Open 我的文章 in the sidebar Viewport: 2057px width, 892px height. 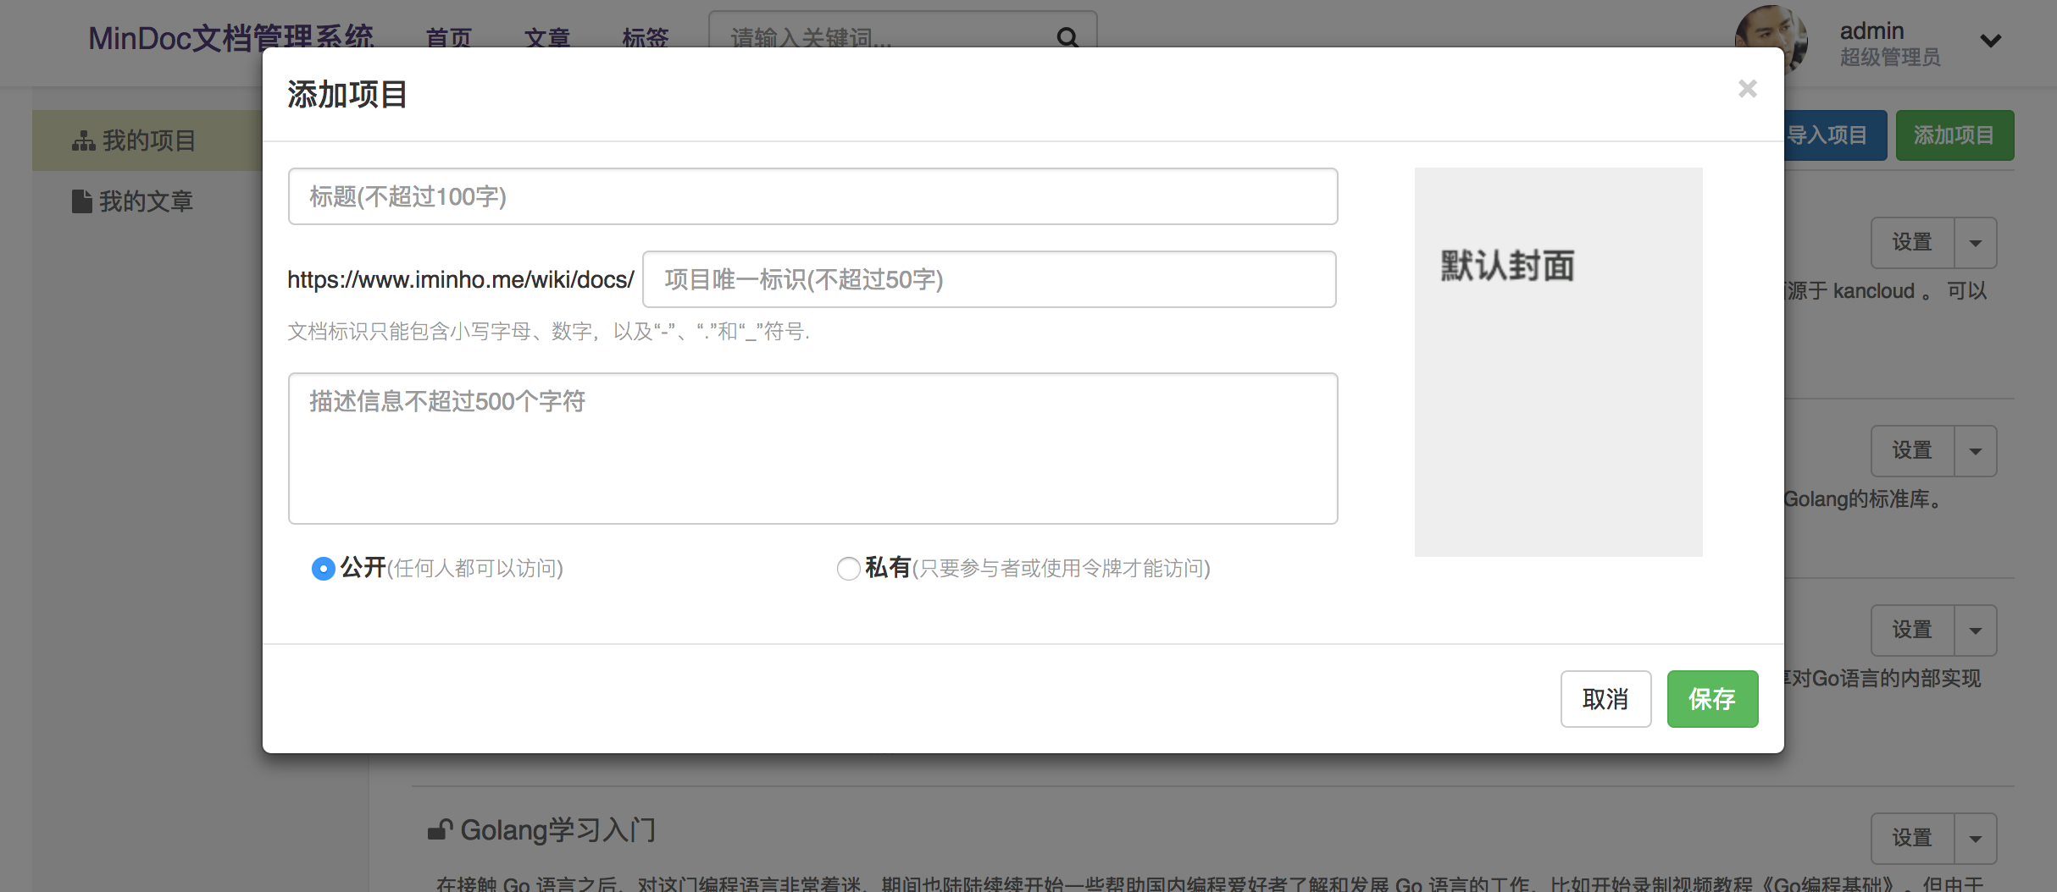tap(145, 201)
